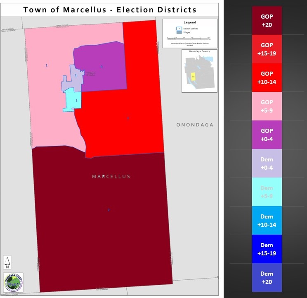
Task: Select district number 1 label
Action: pyautogui.click(x=46, y=65)
